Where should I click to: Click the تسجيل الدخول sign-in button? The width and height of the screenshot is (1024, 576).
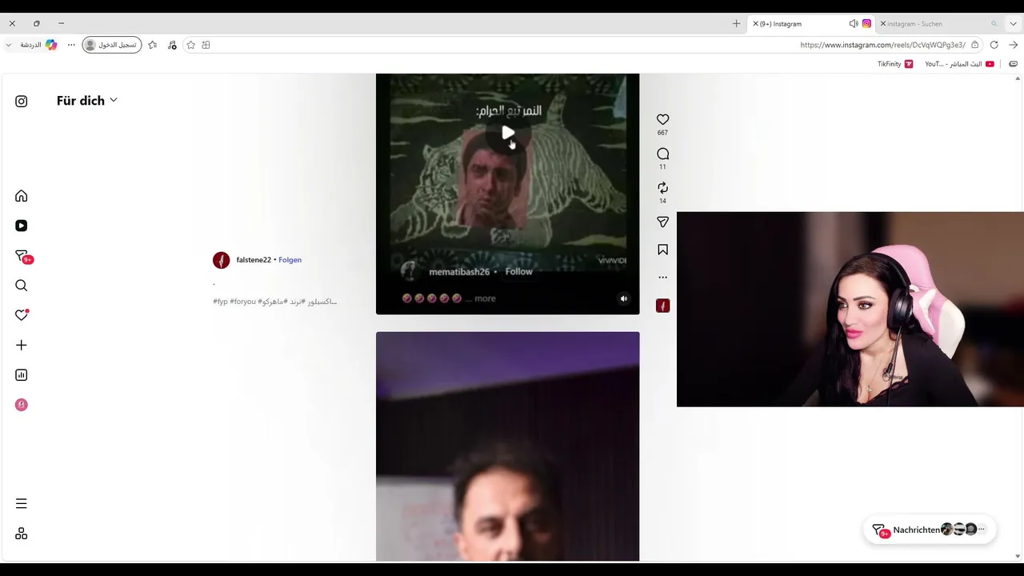[x=112, y=45]
